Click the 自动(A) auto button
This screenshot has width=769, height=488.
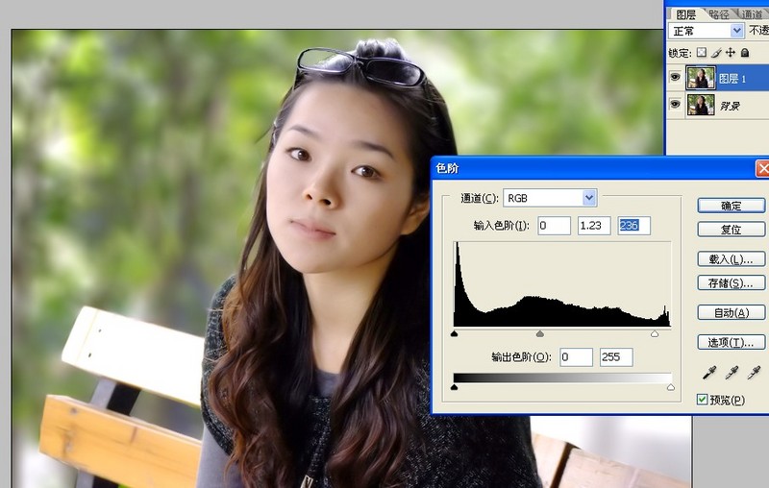point(731,312)
